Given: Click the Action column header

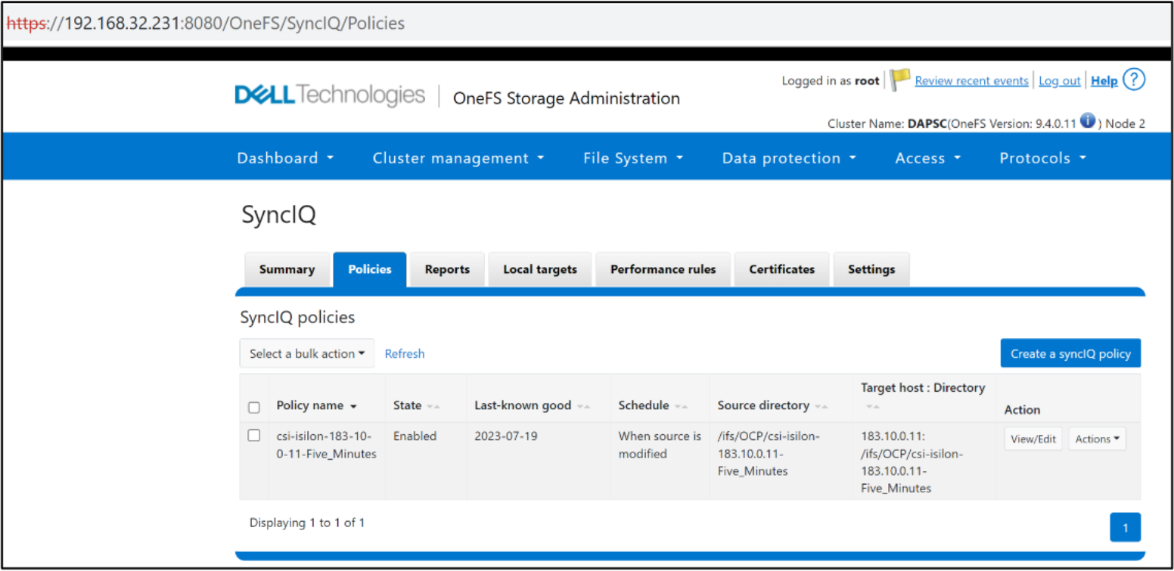Looking at the screenshot, I should [x=1022, y=409].
